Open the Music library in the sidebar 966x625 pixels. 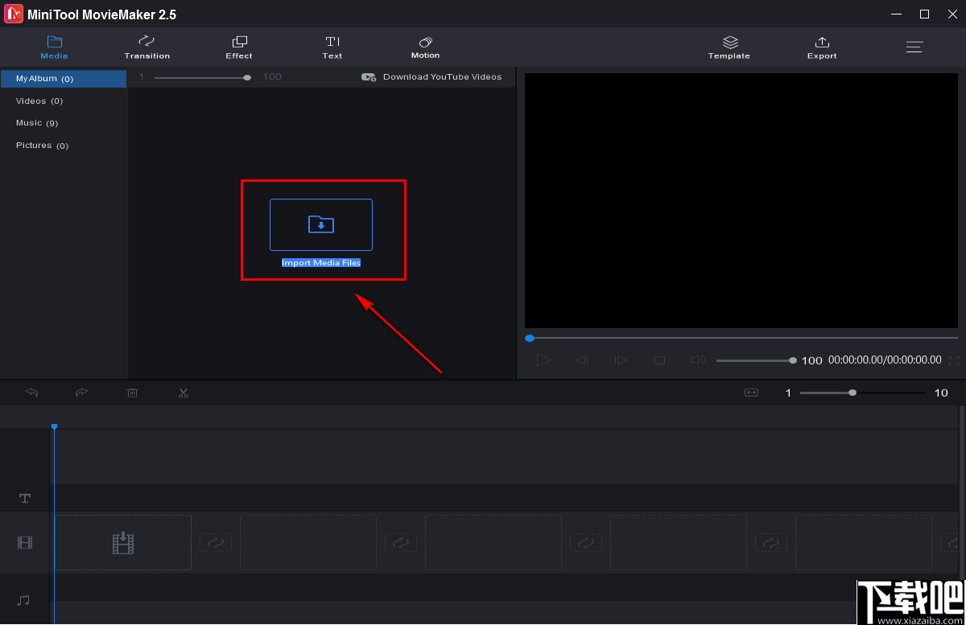point(35,122)
